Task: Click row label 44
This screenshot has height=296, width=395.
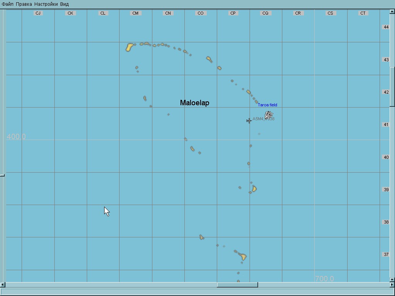Action: 386,27
